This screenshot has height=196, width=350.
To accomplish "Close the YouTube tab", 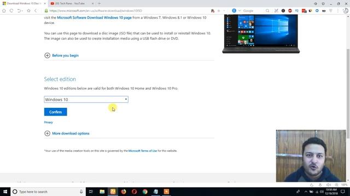I will coord(93,4).
